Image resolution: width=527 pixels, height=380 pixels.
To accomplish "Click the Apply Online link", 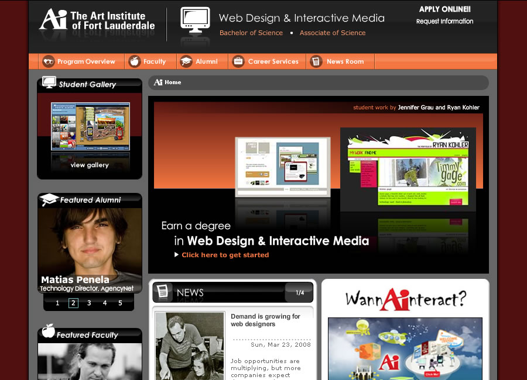I will (x=444, y=9).
